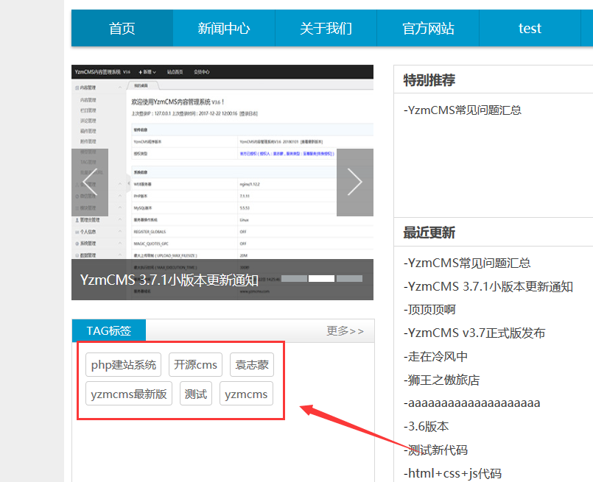This screenshot has width=593, height=482.
Task: Choose the yzmcms tag
Action: coord(246,394)
